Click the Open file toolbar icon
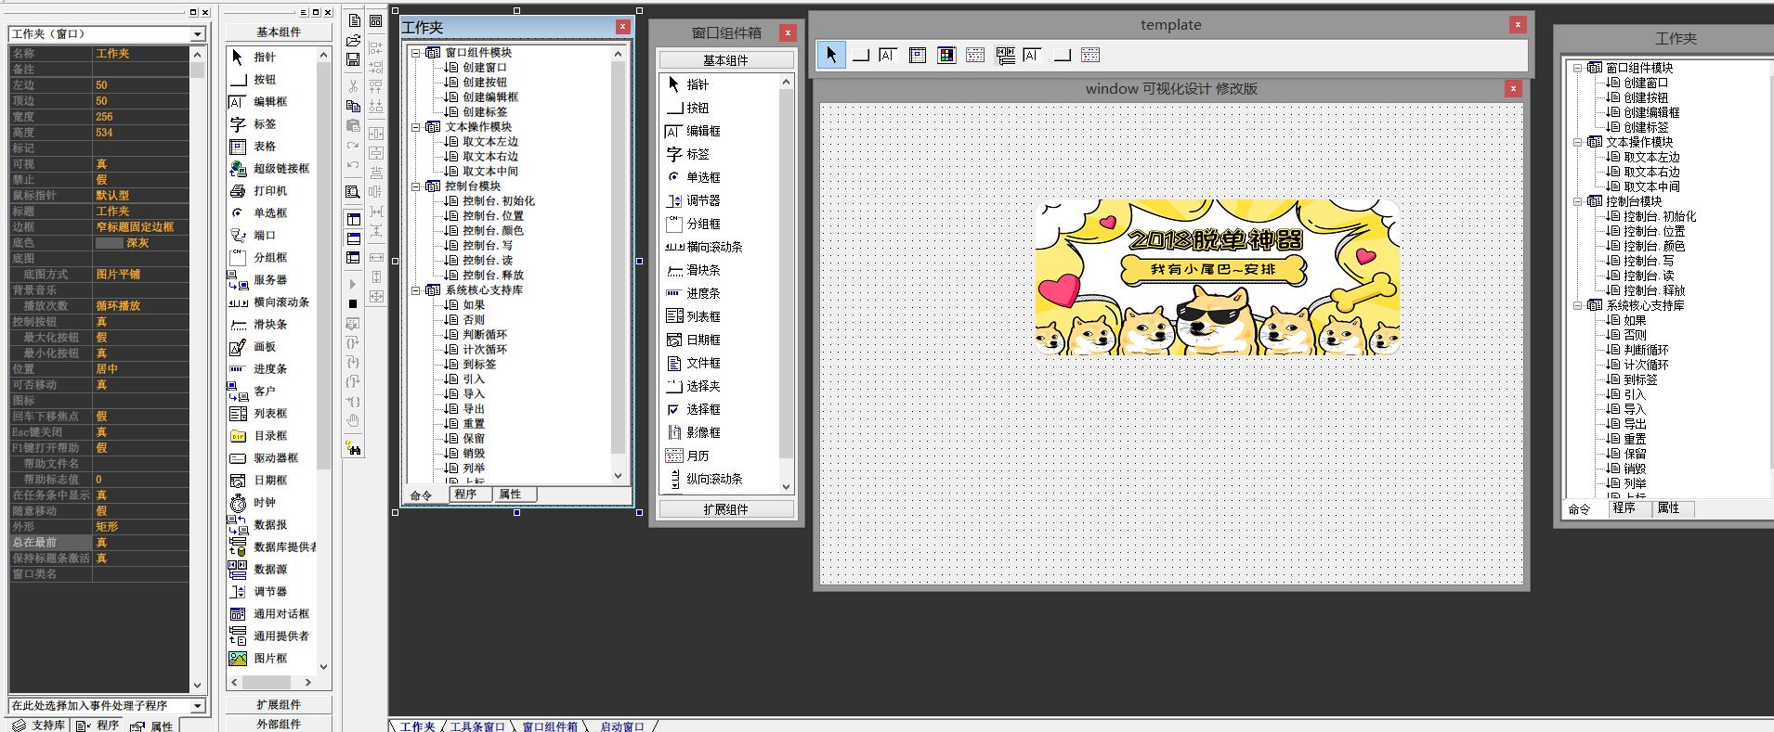 click(353, 40)
